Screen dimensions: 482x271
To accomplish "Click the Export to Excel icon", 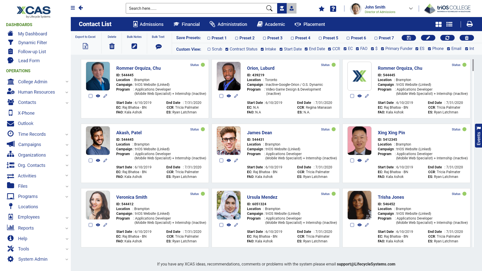I will (x=85, y=46).
